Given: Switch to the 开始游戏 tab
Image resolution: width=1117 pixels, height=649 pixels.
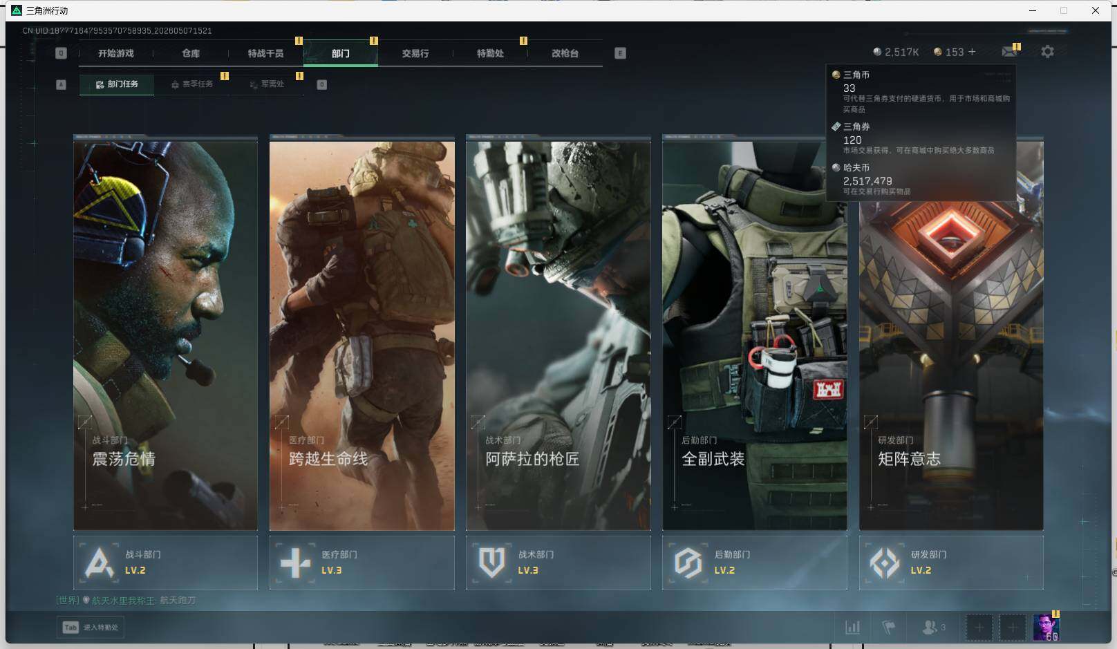Looking at the screenshot, I should click(x=115, y=53).
